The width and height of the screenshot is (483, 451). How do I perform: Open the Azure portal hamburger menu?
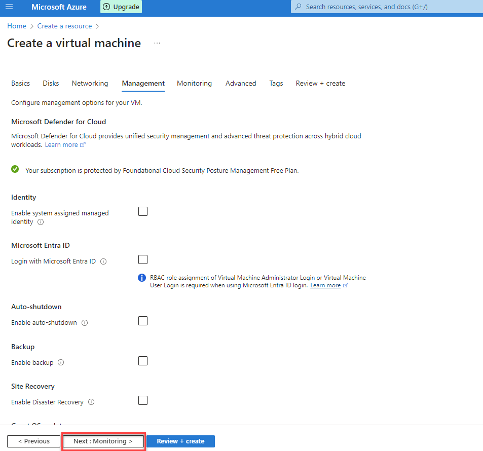tap(10, 8)
